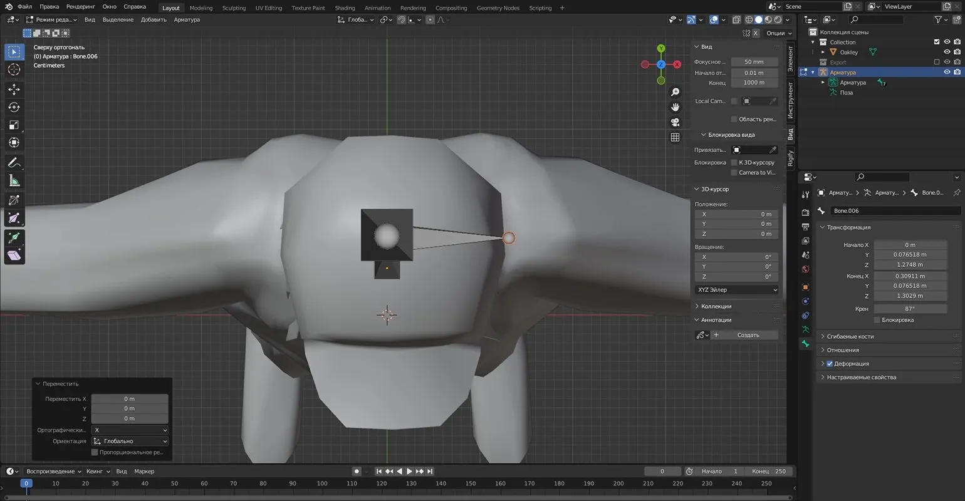
Task: Open the Sculpting workspace tab
Action: coord(234,8)
